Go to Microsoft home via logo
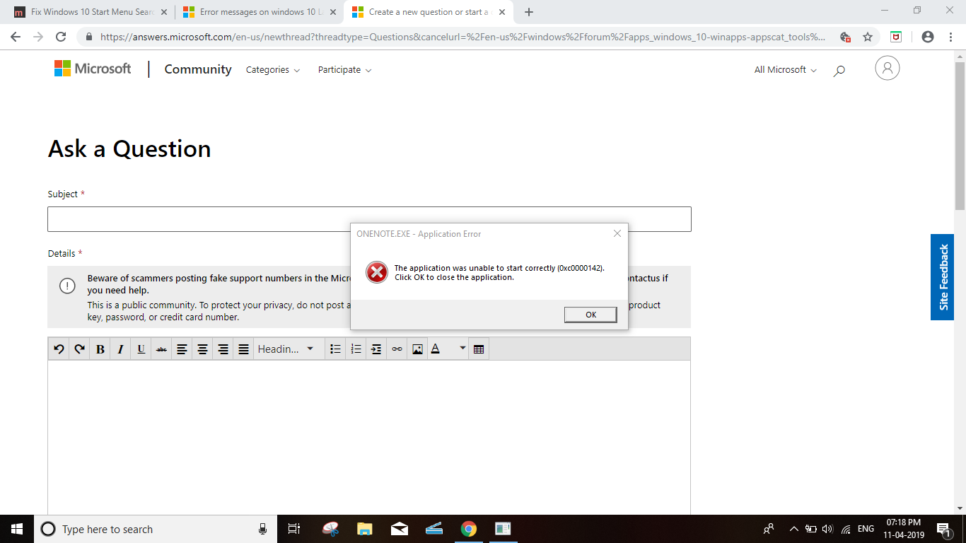 tap(93, 69)
